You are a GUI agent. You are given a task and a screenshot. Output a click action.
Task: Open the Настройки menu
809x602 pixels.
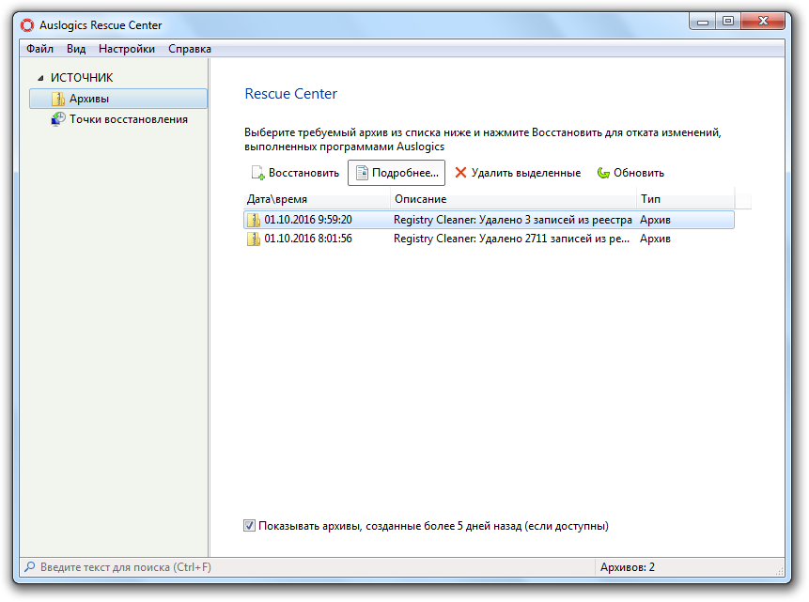[x=127, y=49]
